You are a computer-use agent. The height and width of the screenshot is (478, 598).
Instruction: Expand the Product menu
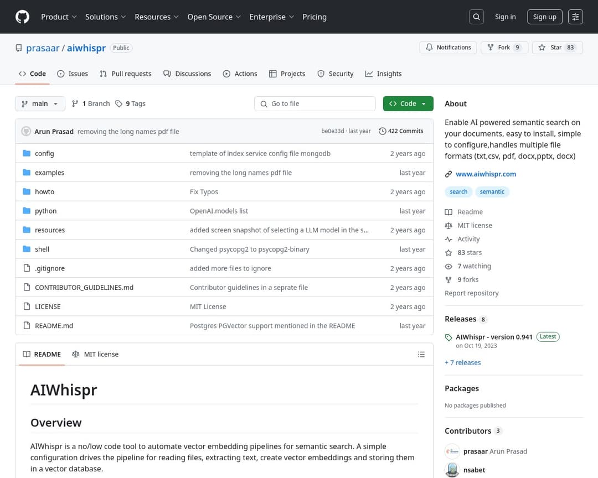(59, 17)
